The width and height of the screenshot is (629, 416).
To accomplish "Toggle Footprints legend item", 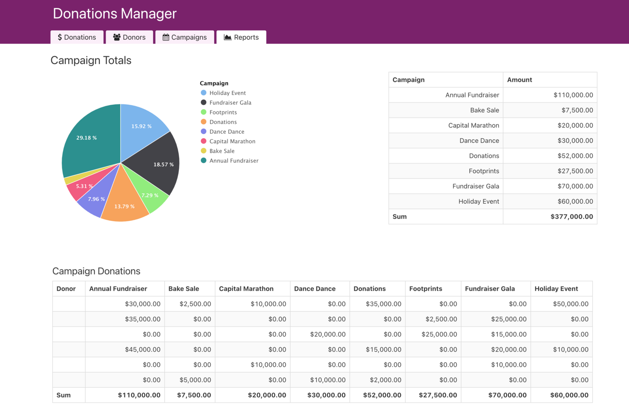I will (x=223, y=112).
